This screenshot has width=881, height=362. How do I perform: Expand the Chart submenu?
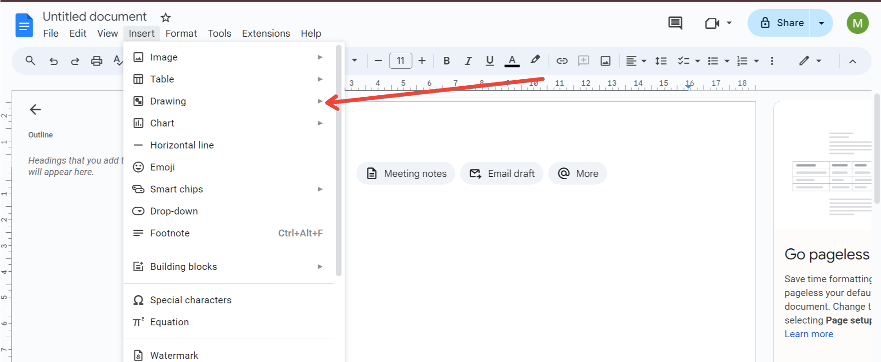click(228, 123)
